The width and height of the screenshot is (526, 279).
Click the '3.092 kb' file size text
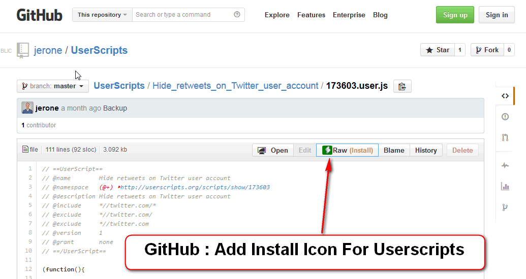point(115,150)
